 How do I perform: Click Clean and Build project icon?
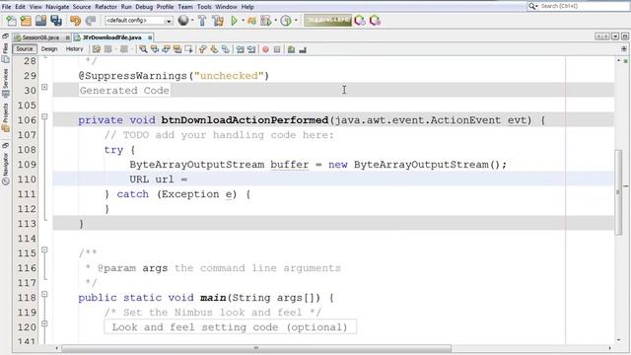[218, 21]
